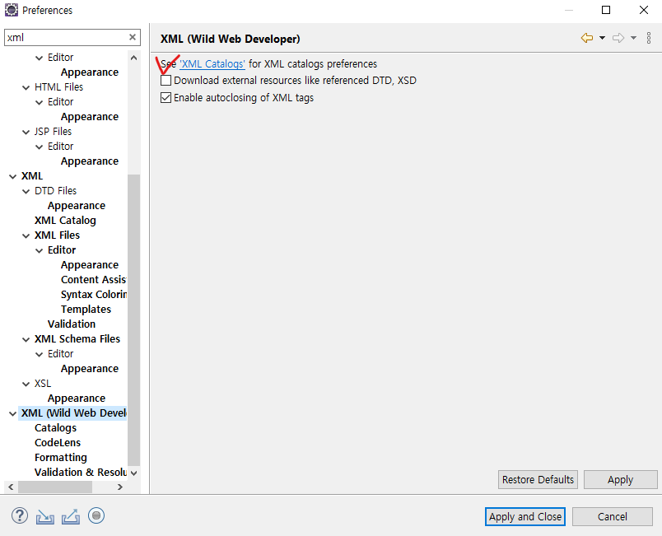Select the XML (Wild Web Developer) item
This screenshot has height=536, width=662.
(x=73, y=413)
